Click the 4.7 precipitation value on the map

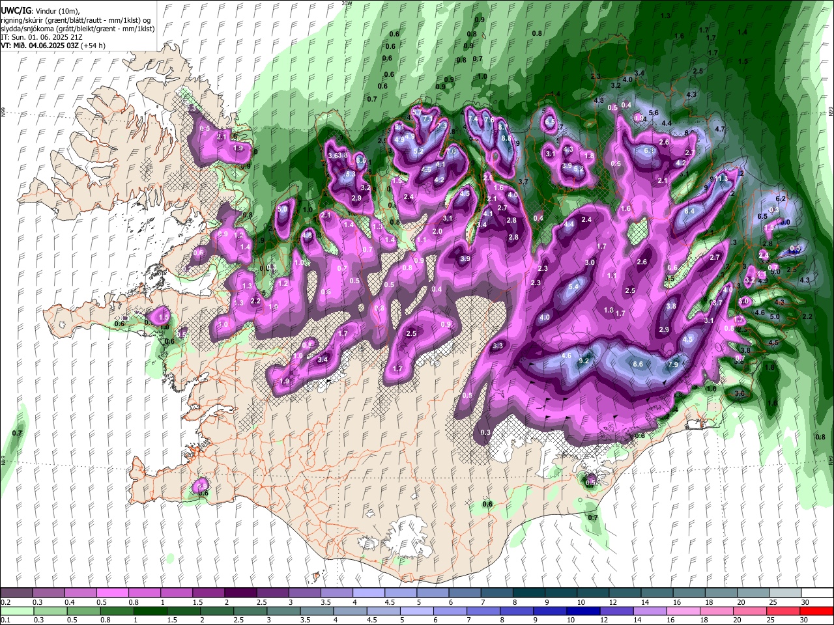pos(720,129)
